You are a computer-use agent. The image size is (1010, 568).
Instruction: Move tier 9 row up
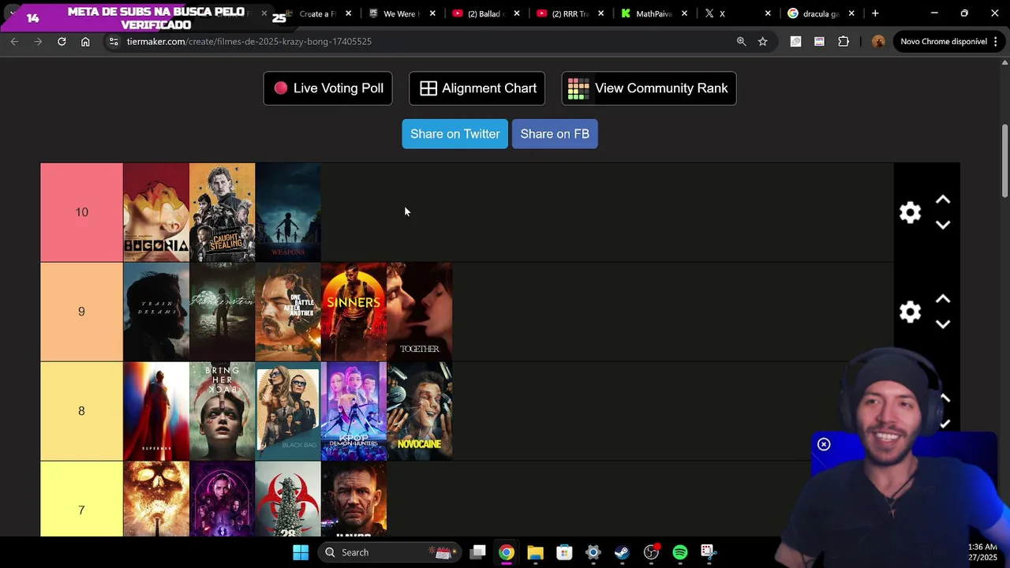click(942, 300)
